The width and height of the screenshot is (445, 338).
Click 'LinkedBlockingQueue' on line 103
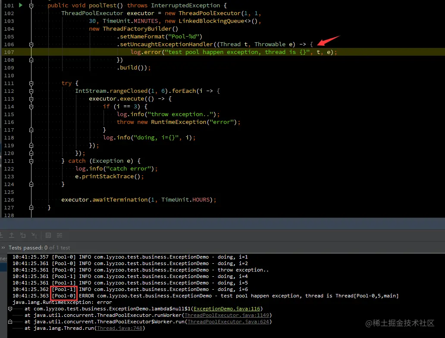point(211,21)
